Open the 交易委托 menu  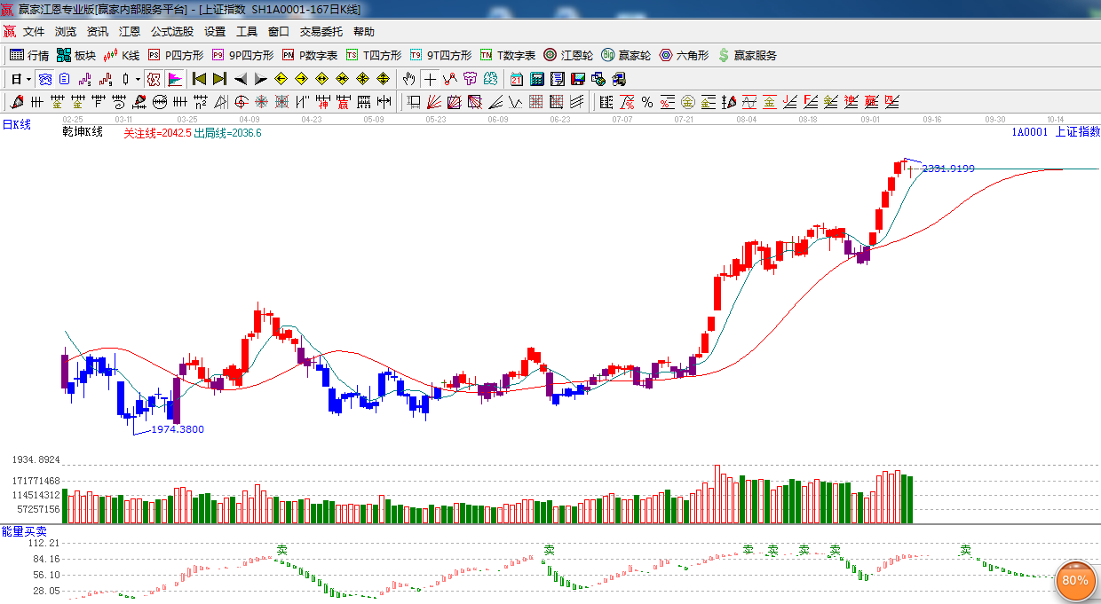pyautogui.click(x=321, y=32)
